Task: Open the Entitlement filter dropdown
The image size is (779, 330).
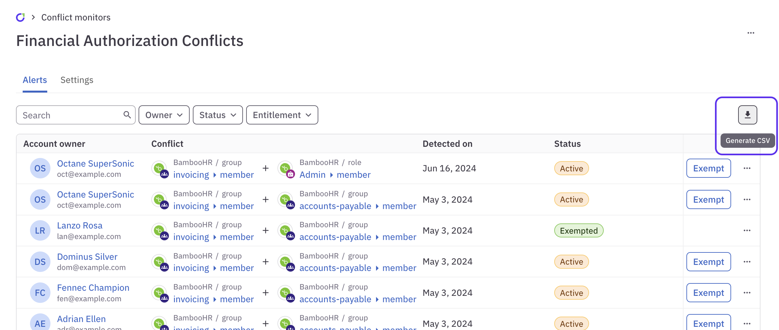Action: (x=282, y=115)
